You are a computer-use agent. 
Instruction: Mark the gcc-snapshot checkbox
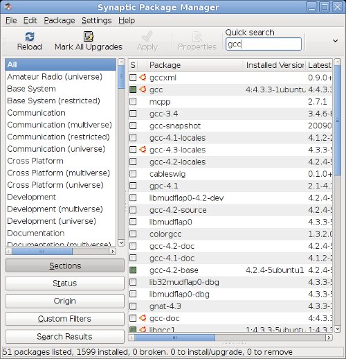point(133,125)
